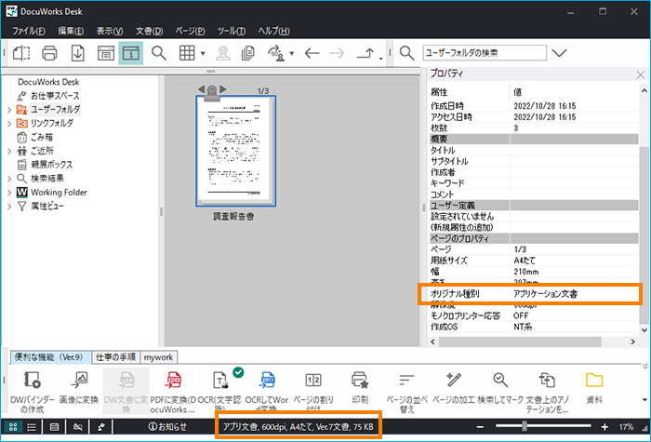The image size is (651, 442).
Task: Expand the 属性ビュー tree node arrow
Action: tap(9, 206)
